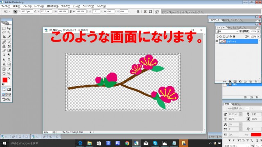Switch to Standard edit mode

[4, 89]
